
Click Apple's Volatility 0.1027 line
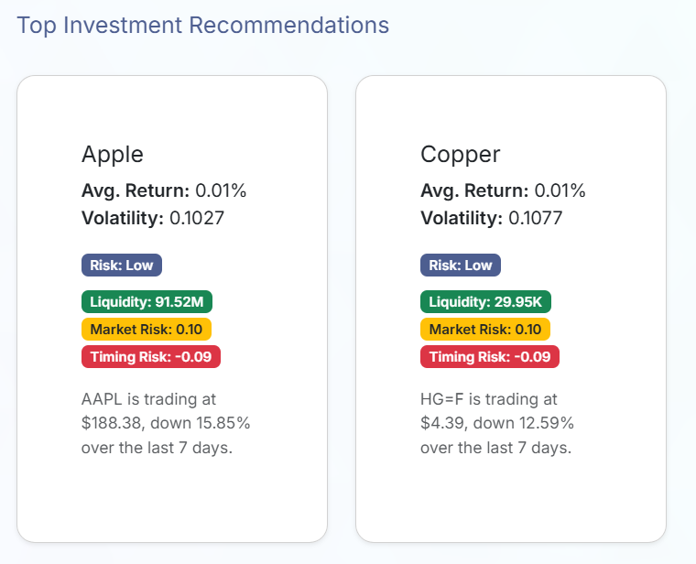click(153, 218)
